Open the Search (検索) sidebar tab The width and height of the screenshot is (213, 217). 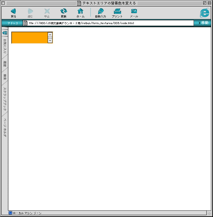pyautogui.click(x=5, y=77)
